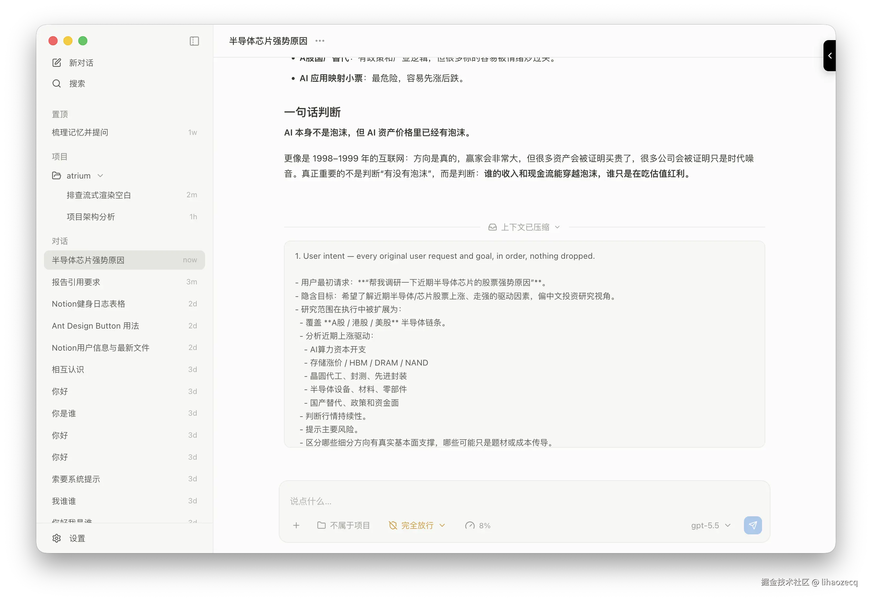Open 搜索 in the sidebar

pyautogui.click(x=69, y=83)
